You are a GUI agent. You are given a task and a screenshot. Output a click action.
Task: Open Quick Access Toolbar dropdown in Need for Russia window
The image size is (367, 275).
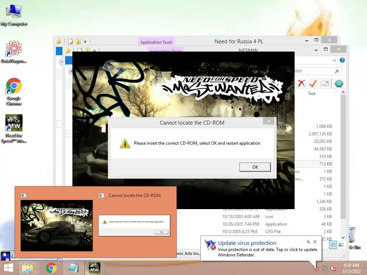click(85, 42)
